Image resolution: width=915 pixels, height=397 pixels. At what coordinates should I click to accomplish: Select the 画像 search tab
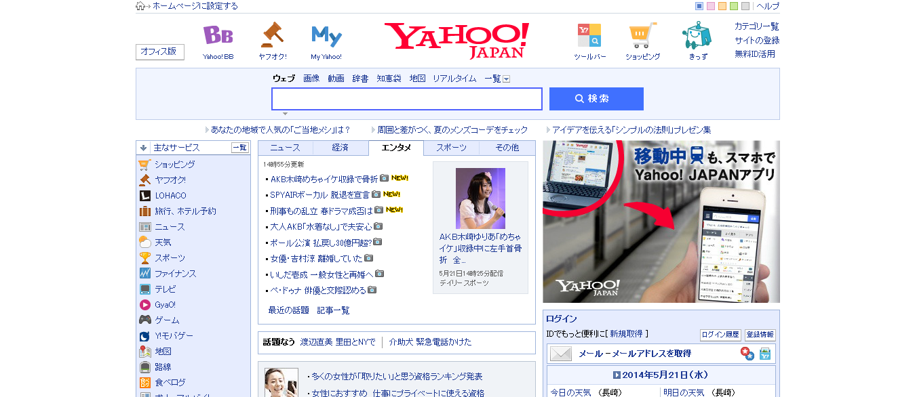(x=311, y=79)
